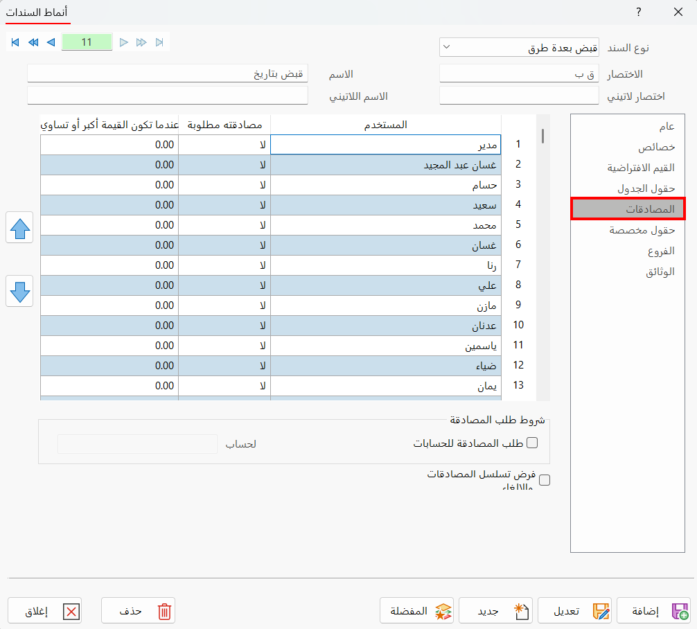This screenshot has height=629, width=697.
Task: Open the الوثائق tab
Action: pyautogui.click(x=628, y=272)
